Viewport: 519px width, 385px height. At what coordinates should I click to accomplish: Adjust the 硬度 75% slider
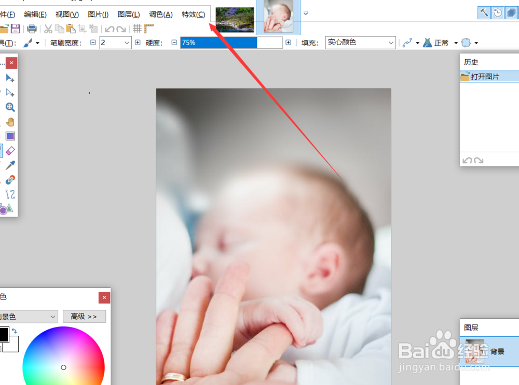click(231, 42)
